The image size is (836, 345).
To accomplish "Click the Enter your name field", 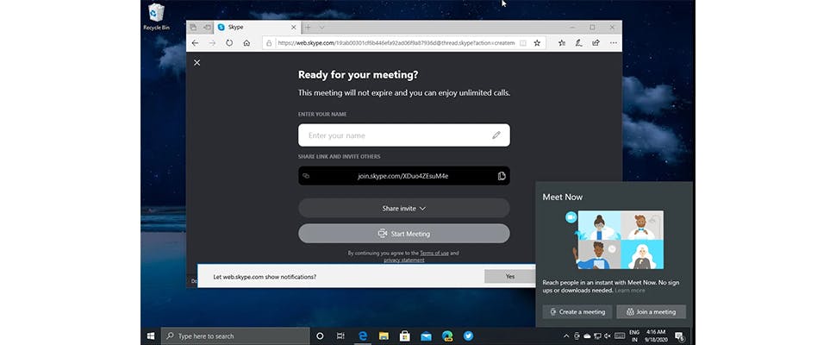I will (403, 135).
